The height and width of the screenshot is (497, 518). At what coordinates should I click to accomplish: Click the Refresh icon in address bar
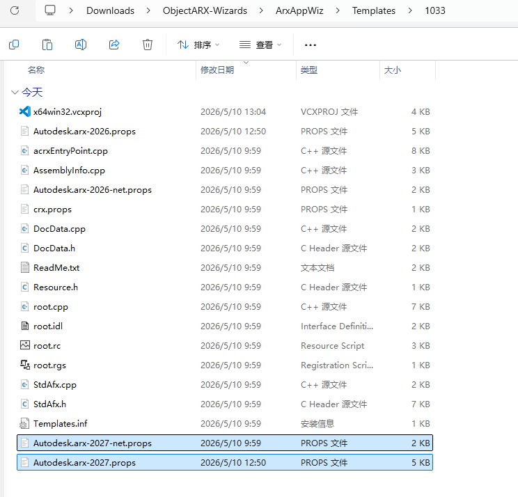(x=15, y=10)
